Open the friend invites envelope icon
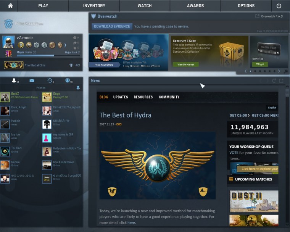The height and width of the screenshot is (232, 290). [32, 81]
